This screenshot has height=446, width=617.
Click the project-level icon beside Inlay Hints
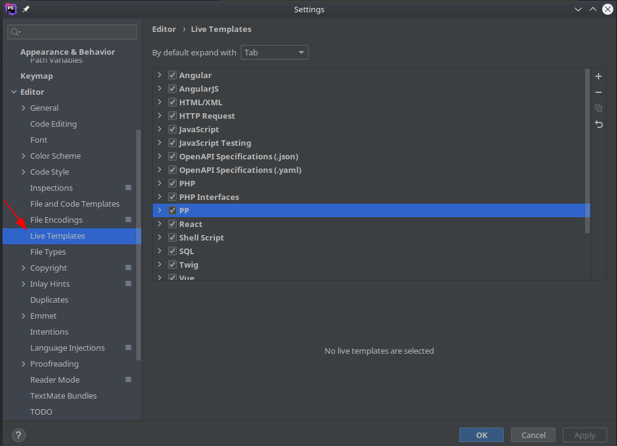128,284
